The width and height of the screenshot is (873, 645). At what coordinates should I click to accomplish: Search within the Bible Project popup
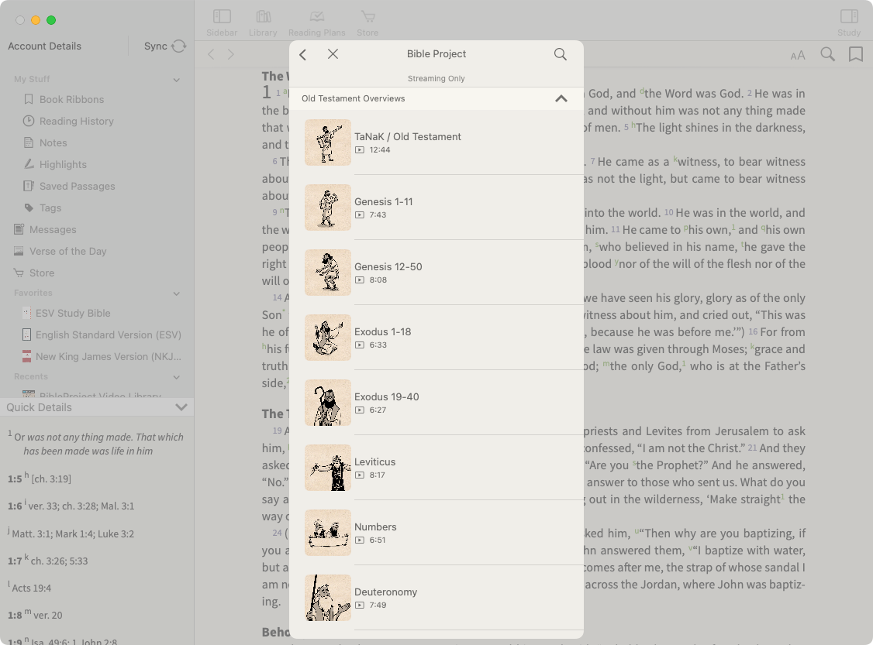[560, 54]
